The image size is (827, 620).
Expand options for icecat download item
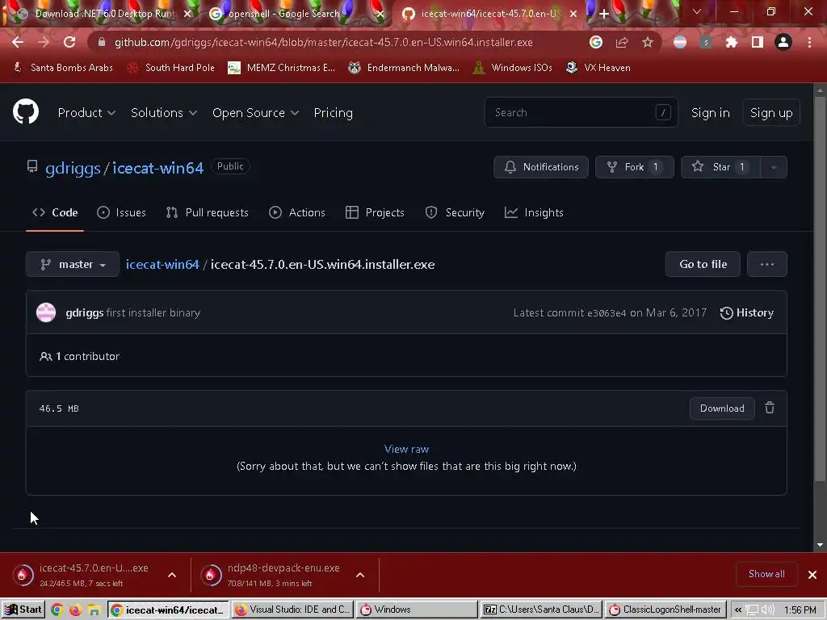pos(172,575)
